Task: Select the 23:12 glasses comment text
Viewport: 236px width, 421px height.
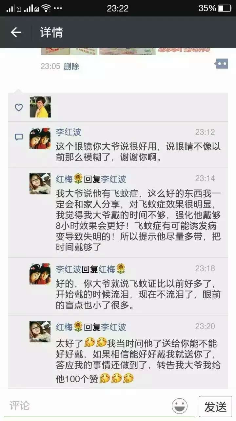Action: pos(138,152)
